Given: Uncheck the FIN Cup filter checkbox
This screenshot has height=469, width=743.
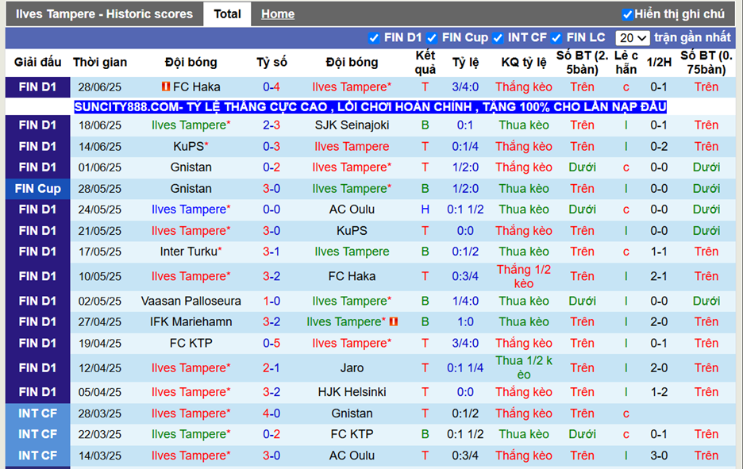Looking at the screenshot, I should 432,38.
